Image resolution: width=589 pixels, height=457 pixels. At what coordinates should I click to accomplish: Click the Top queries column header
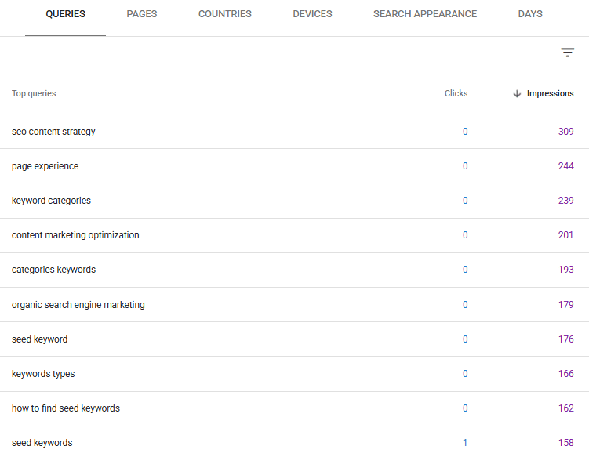[x=34, y=93]
